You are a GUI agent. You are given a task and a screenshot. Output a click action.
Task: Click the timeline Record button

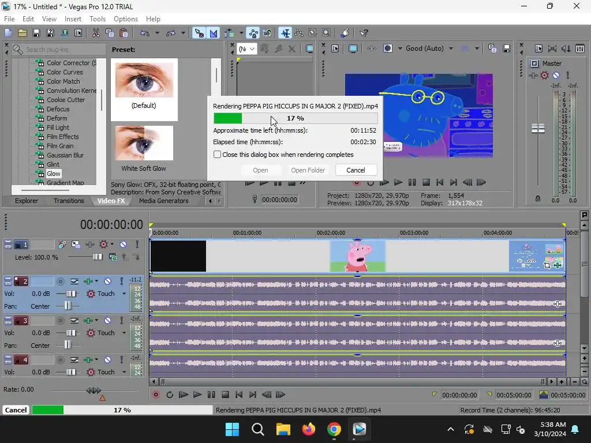coord(155,395)
